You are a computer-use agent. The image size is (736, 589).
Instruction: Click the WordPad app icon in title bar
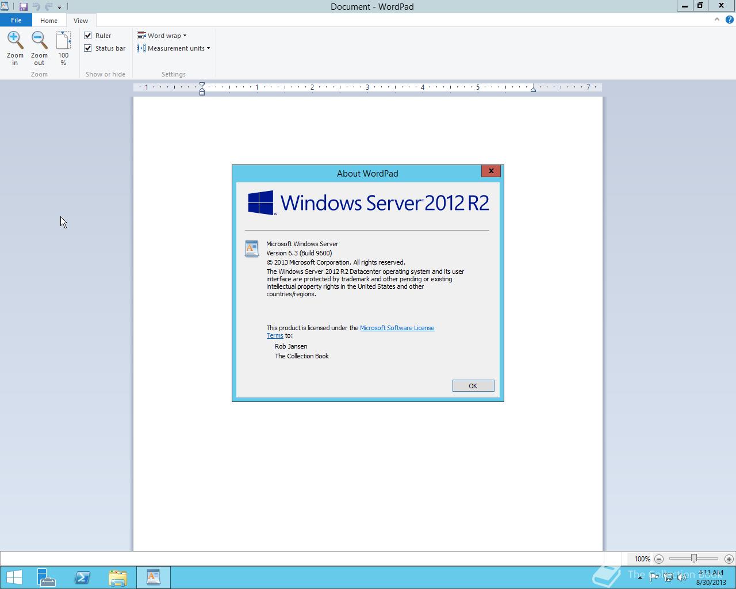[x=5, y=6]
